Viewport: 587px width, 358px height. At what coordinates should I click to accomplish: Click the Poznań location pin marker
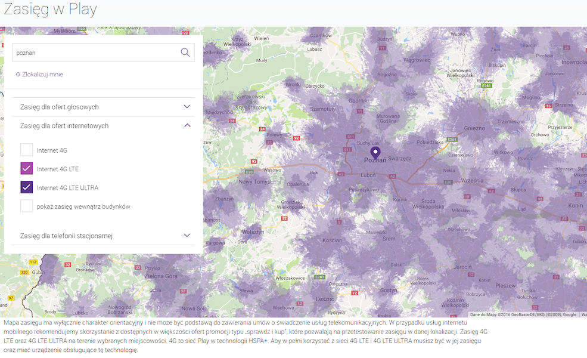coord(375,153)
